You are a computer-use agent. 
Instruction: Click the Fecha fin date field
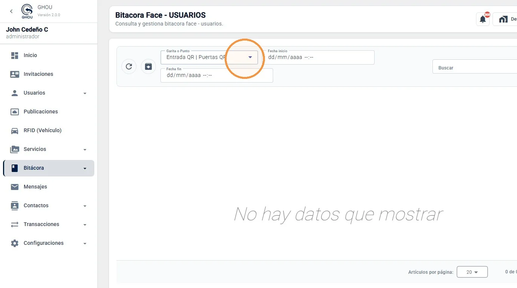(217, 75)
